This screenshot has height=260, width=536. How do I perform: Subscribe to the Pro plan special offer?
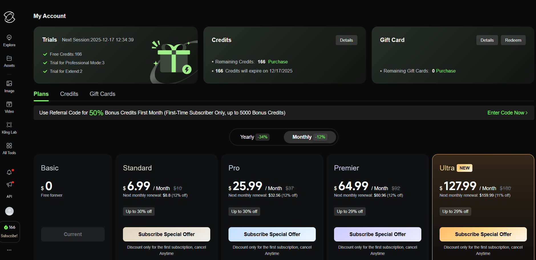tap(272, 234)
